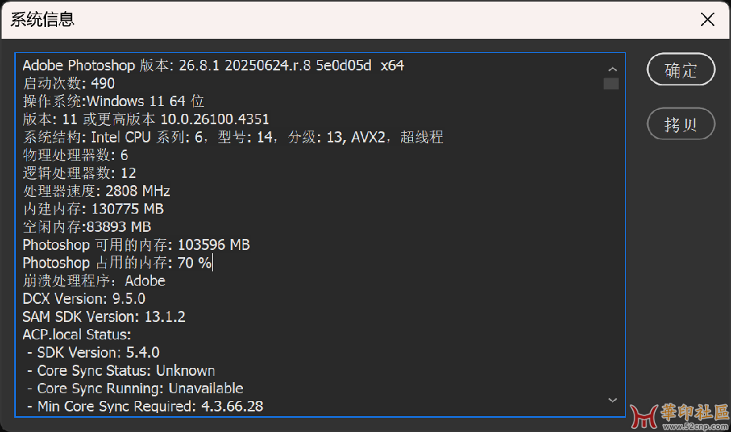The height and width of the screenshot is (432, 731).
Task: Click the scroll down arrow
Action: 612,400
